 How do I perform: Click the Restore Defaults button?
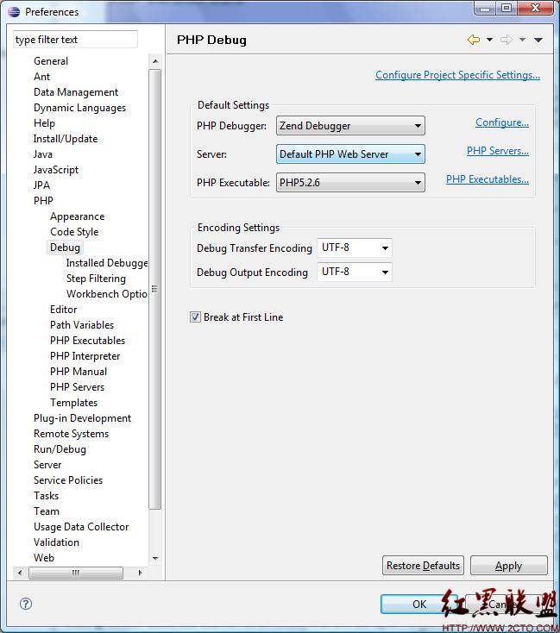pyautogui.click(x=423, y=566)
